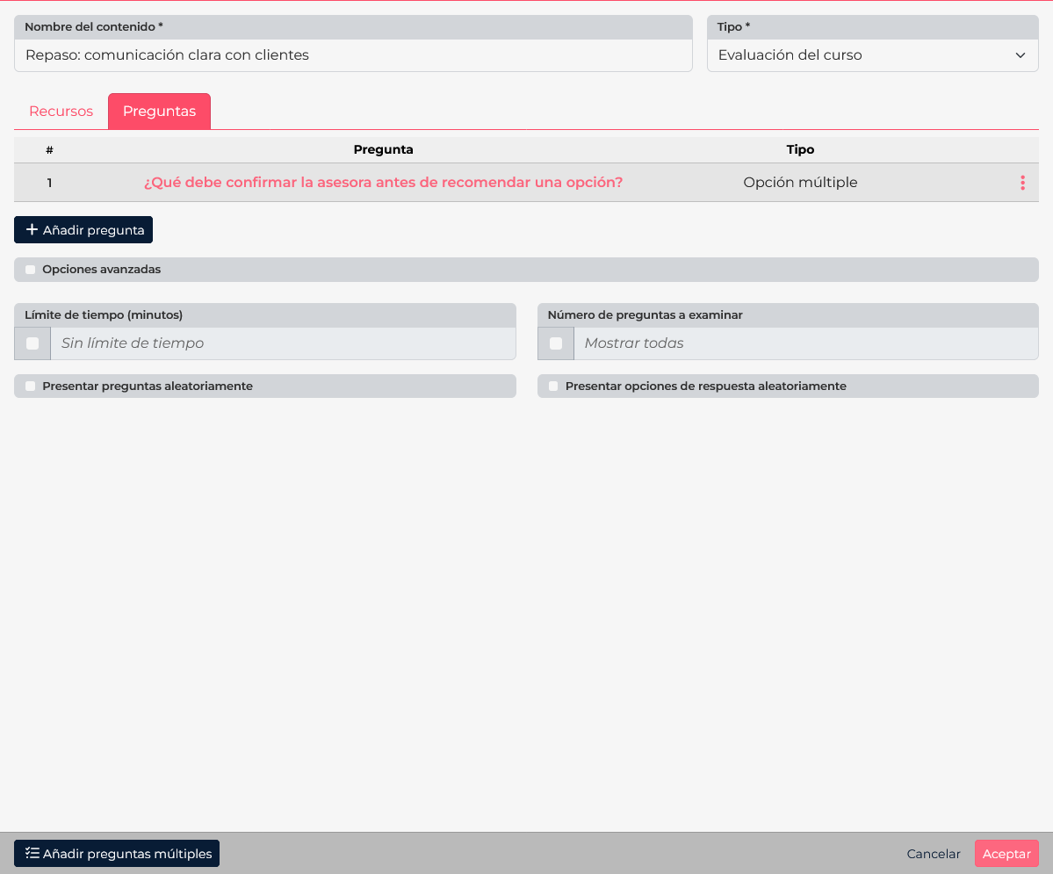The image size is (1053, 874).
Task: Focus the Mostrar todas input field
Action: pos(806,343)
